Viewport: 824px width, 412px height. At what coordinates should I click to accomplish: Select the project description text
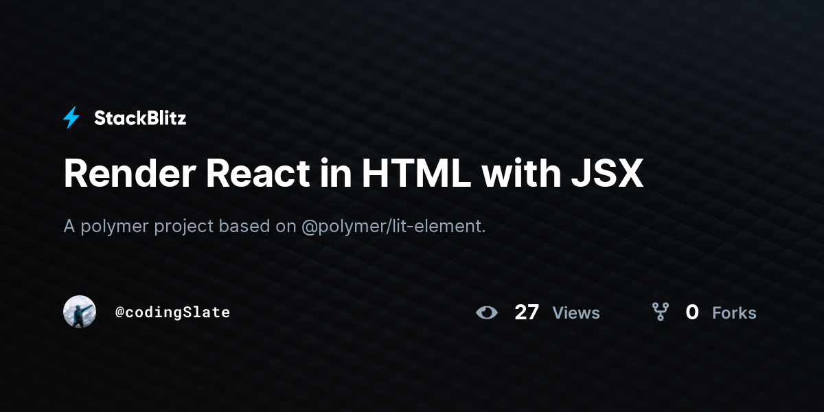[x=275, y=226]
